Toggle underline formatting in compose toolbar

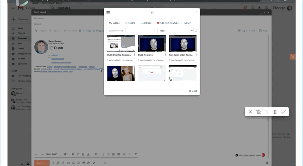tap(83, 154)
